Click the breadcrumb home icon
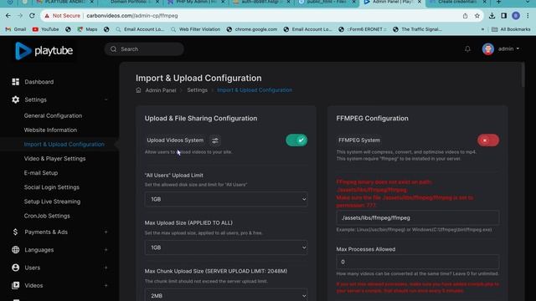Image resolution: width=536 pixels, height=301 pixels. [138, 90]
